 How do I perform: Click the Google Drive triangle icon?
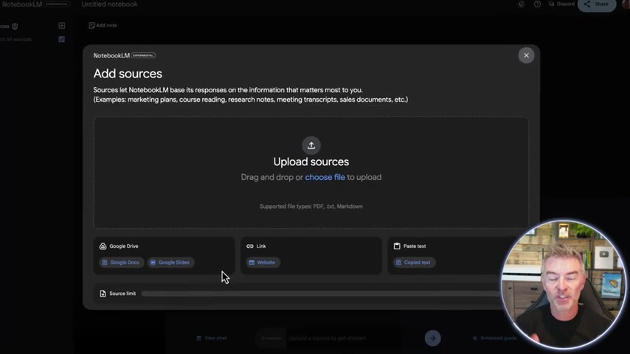[103, 246]
